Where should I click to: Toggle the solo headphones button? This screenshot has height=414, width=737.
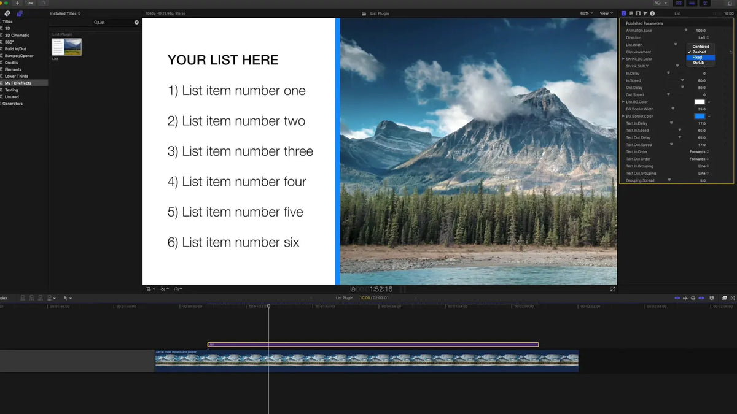(x=693, y=298)
